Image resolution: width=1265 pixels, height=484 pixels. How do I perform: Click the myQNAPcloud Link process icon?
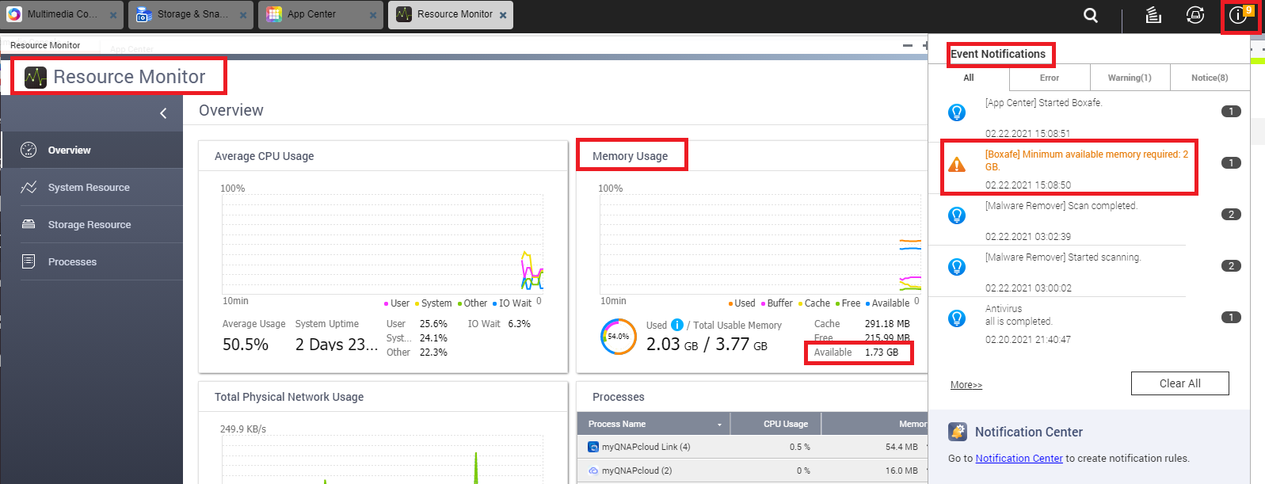tap(593, 447)
